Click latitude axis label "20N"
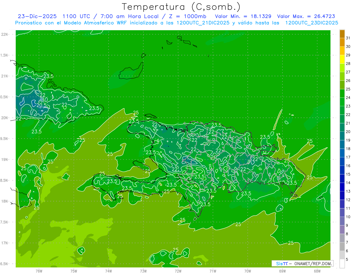Viewport: 356px width, 275px height. point(5,118)
